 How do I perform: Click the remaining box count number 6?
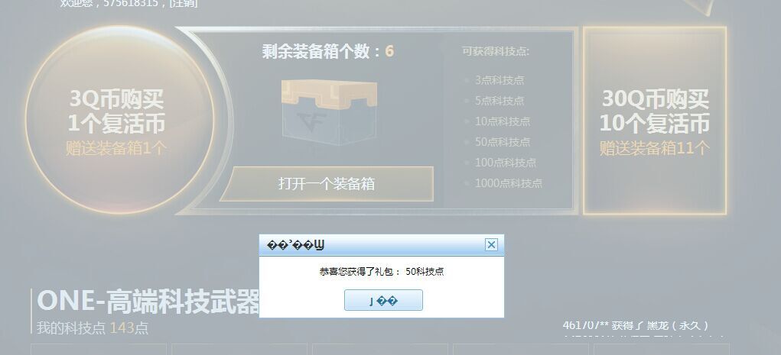coord(389,51)
